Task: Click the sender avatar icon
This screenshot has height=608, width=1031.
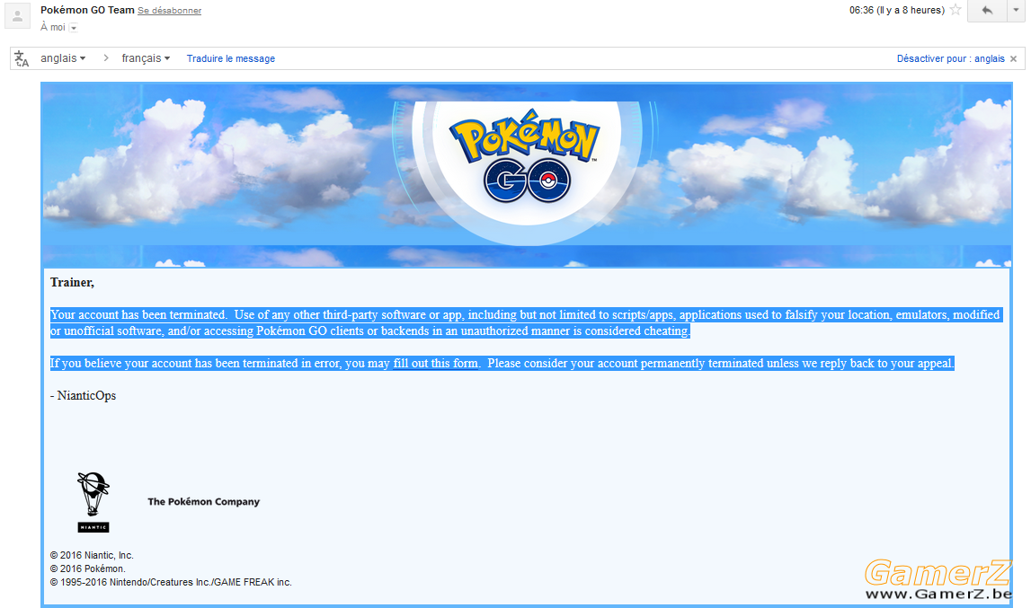Action: pos(18,16)
